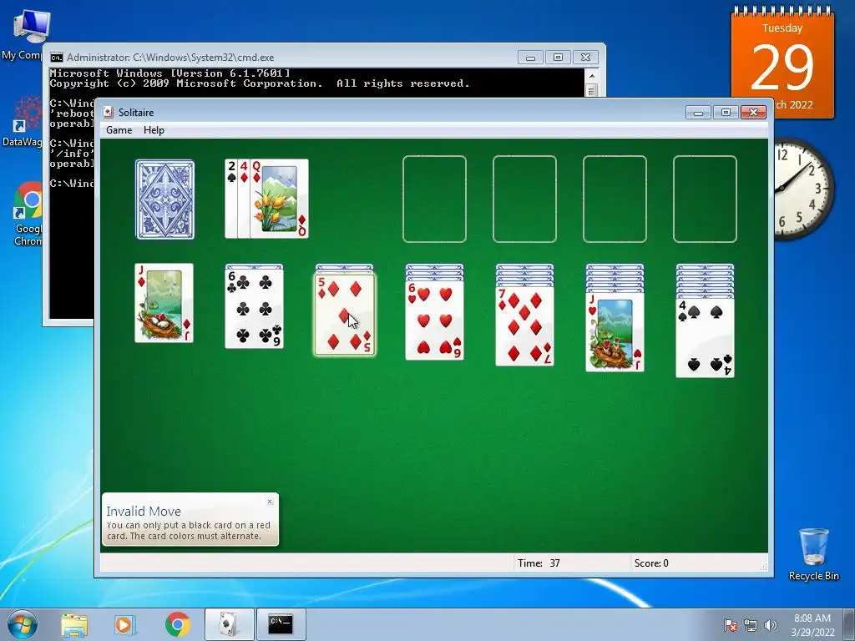This screenshot has width=855, height=641.
Task: Click the Score 0 status bar entry
Action: 651,563
